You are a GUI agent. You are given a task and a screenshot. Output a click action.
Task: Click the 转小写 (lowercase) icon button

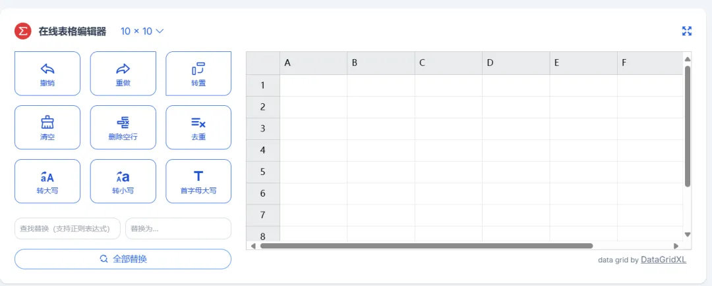point(123,181)
